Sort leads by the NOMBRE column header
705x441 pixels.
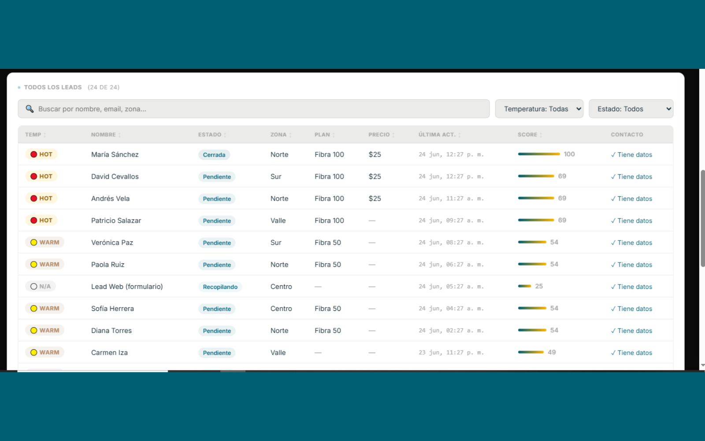point(104,135)
